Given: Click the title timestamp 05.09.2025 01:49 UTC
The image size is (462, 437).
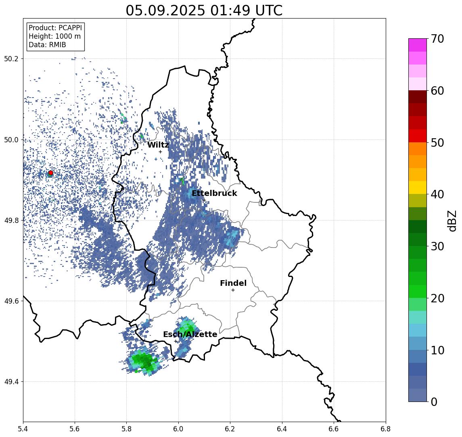Looking at the screenshot, I should pos(204,10).
